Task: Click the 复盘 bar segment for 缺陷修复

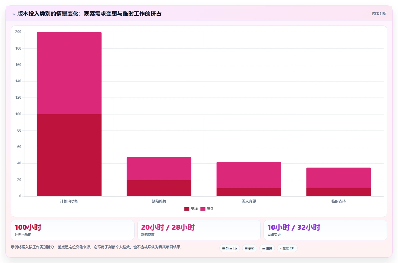Action: pyautogui.click(x=159, y=168)
